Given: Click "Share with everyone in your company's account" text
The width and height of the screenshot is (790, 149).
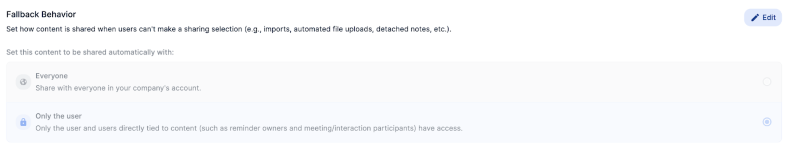Looking at the screenshot, I should tap(118, 88).
